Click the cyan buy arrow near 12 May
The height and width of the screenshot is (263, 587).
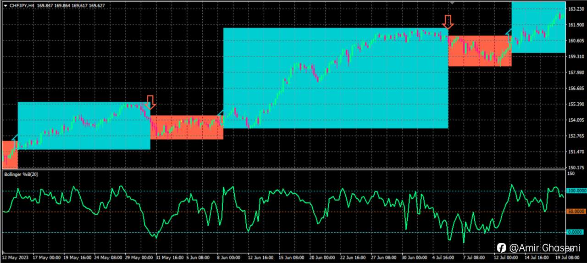14,137
